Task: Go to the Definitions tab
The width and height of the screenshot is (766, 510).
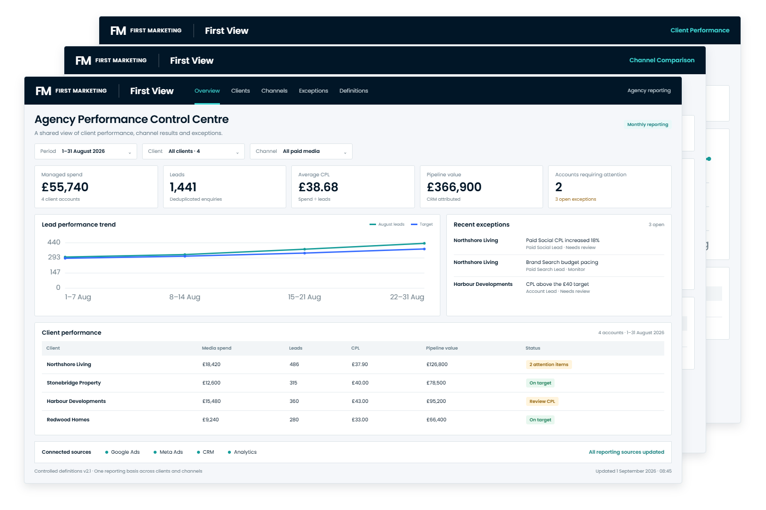Action: [x=354, y=91]
